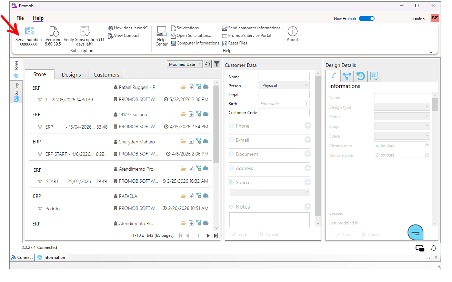
Task: Click Reset Files
Action: (x=235, y=43)
